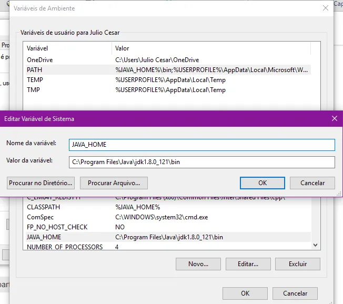Click the Valor da variável text field
The height and width of the screenshot is (304, 343).
pyautogui.click(x=201, y=162)
